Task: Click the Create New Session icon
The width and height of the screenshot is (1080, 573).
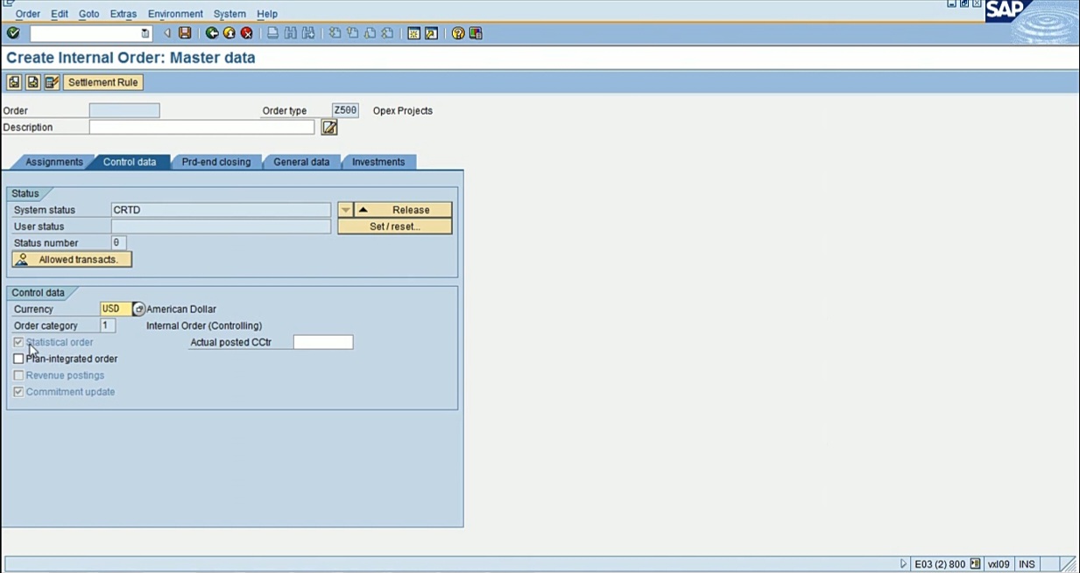Action: click(x=414, y=33)
